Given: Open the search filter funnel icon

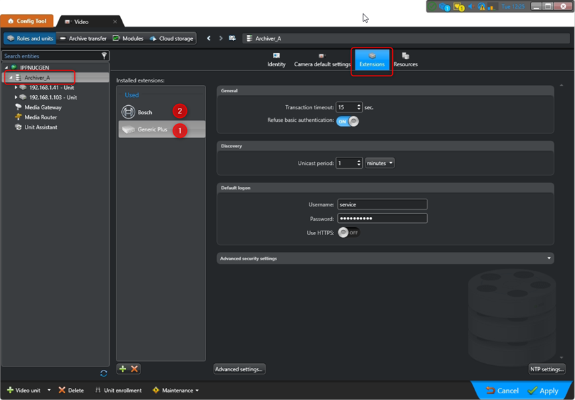Looking at the screenshot, I should point(104,56).
